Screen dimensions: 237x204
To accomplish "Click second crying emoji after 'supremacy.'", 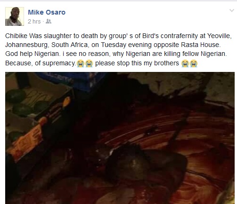I will pos(89,63).
